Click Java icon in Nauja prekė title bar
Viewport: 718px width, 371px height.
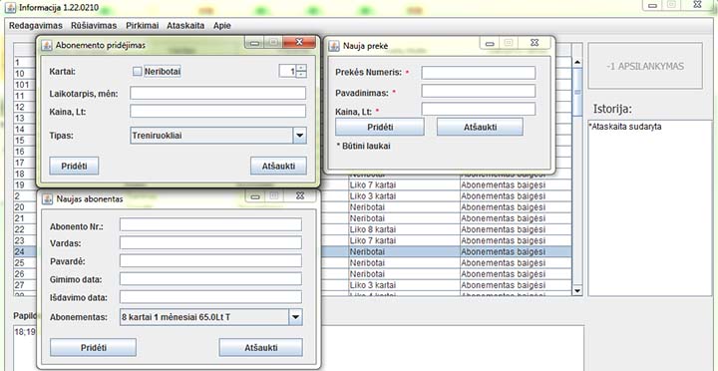(334, 46)
